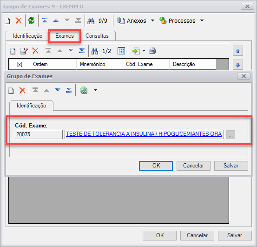Screen dimensions: 257x247
Task: Click [x] select-all column header
Action: 20,64
